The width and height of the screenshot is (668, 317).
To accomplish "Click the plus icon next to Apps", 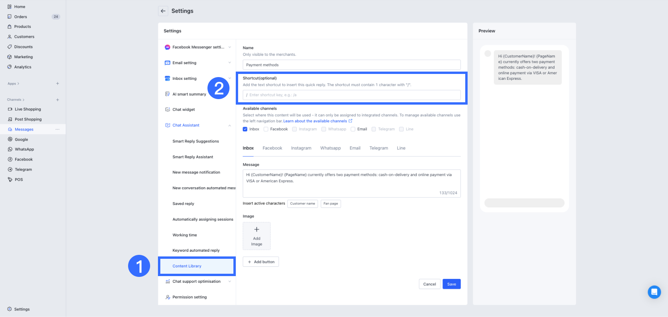I will pyautogui.click(x=57, y=83).
